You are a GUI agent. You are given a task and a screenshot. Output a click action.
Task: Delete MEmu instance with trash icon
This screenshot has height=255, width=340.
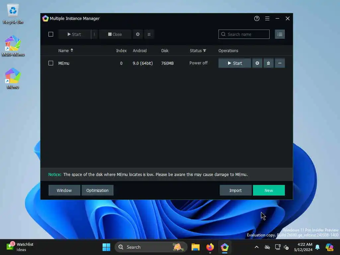pos(268,63)
